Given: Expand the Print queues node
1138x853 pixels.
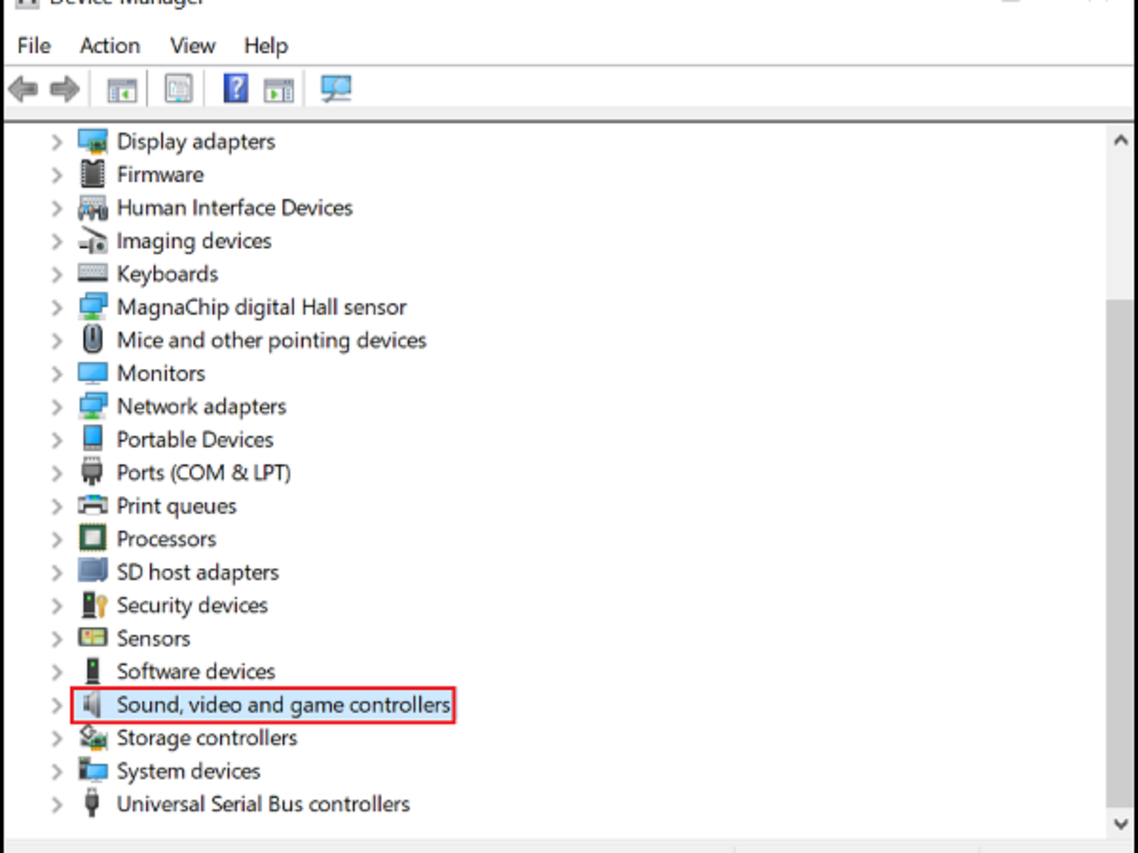Looking at the screenshot, I should coord(57,506).
